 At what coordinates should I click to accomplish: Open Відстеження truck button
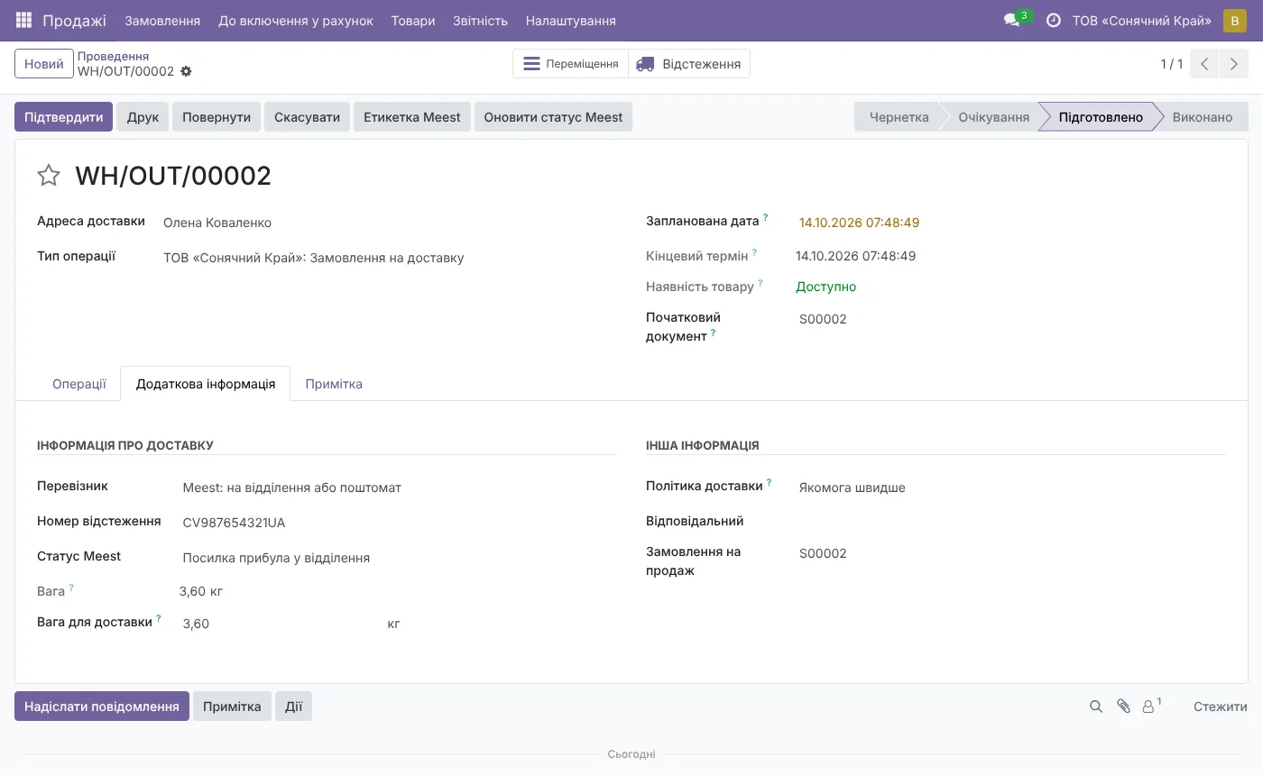point(689,64)
